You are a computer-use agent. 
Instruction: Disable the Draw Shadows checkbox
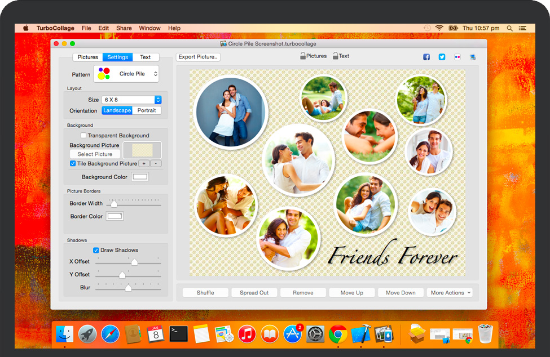click(96, 250)
